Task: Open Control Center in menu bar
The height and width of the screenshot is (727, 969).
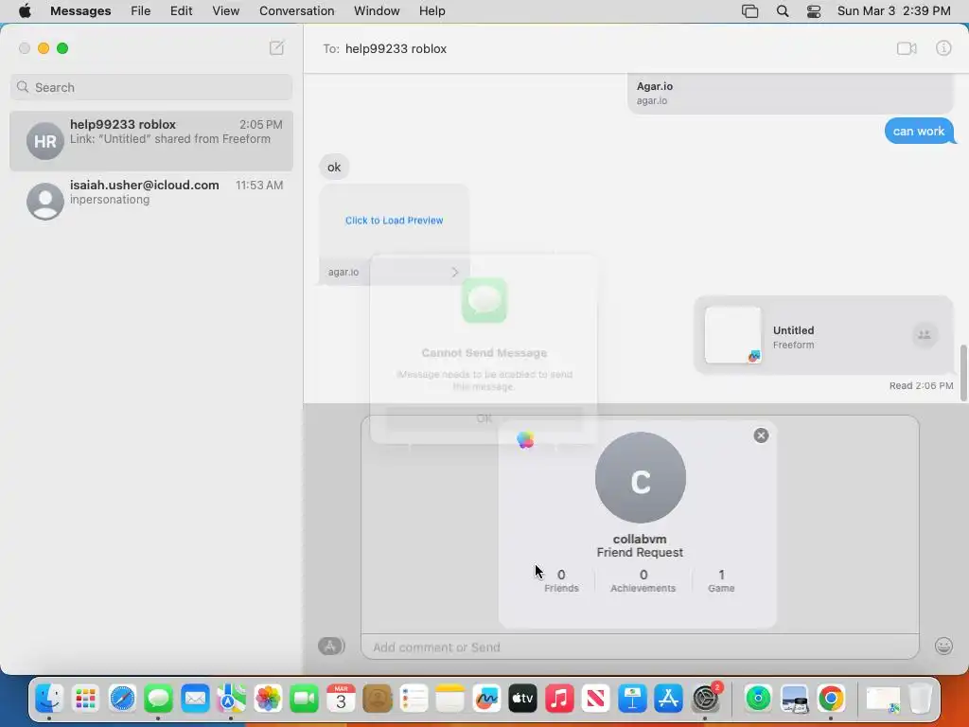Action: (x=814, y=11)
